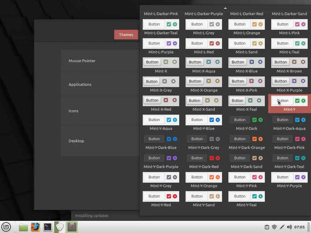Click the Applications theme row
Screen dimensions: 311x233
100,84
